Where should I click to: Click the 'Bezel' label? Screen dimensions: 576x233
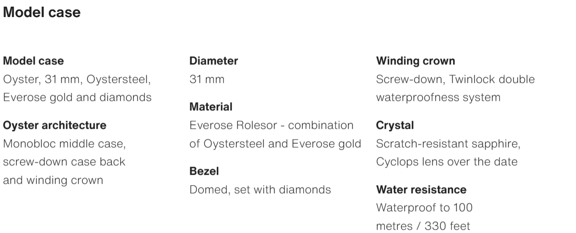click(204, 171)
